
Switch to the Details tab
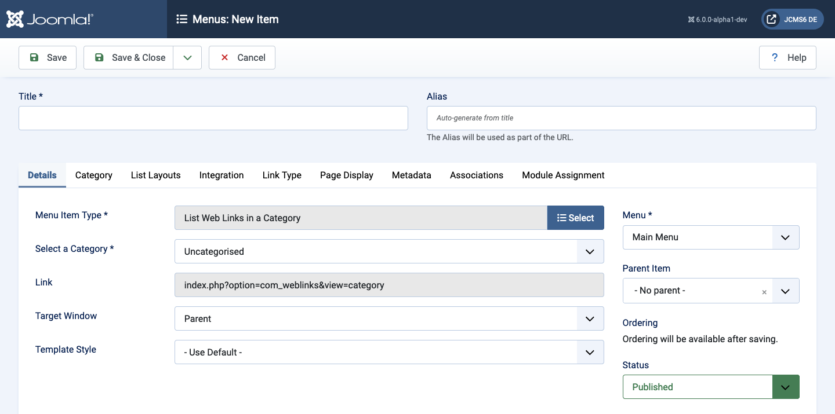click(42, 175)
